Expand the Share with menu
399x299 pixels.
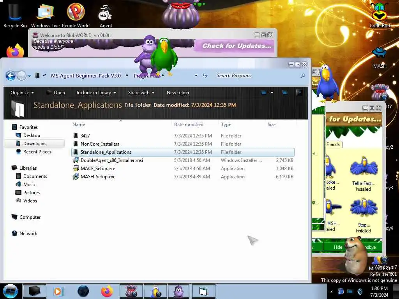coord(141,93)
